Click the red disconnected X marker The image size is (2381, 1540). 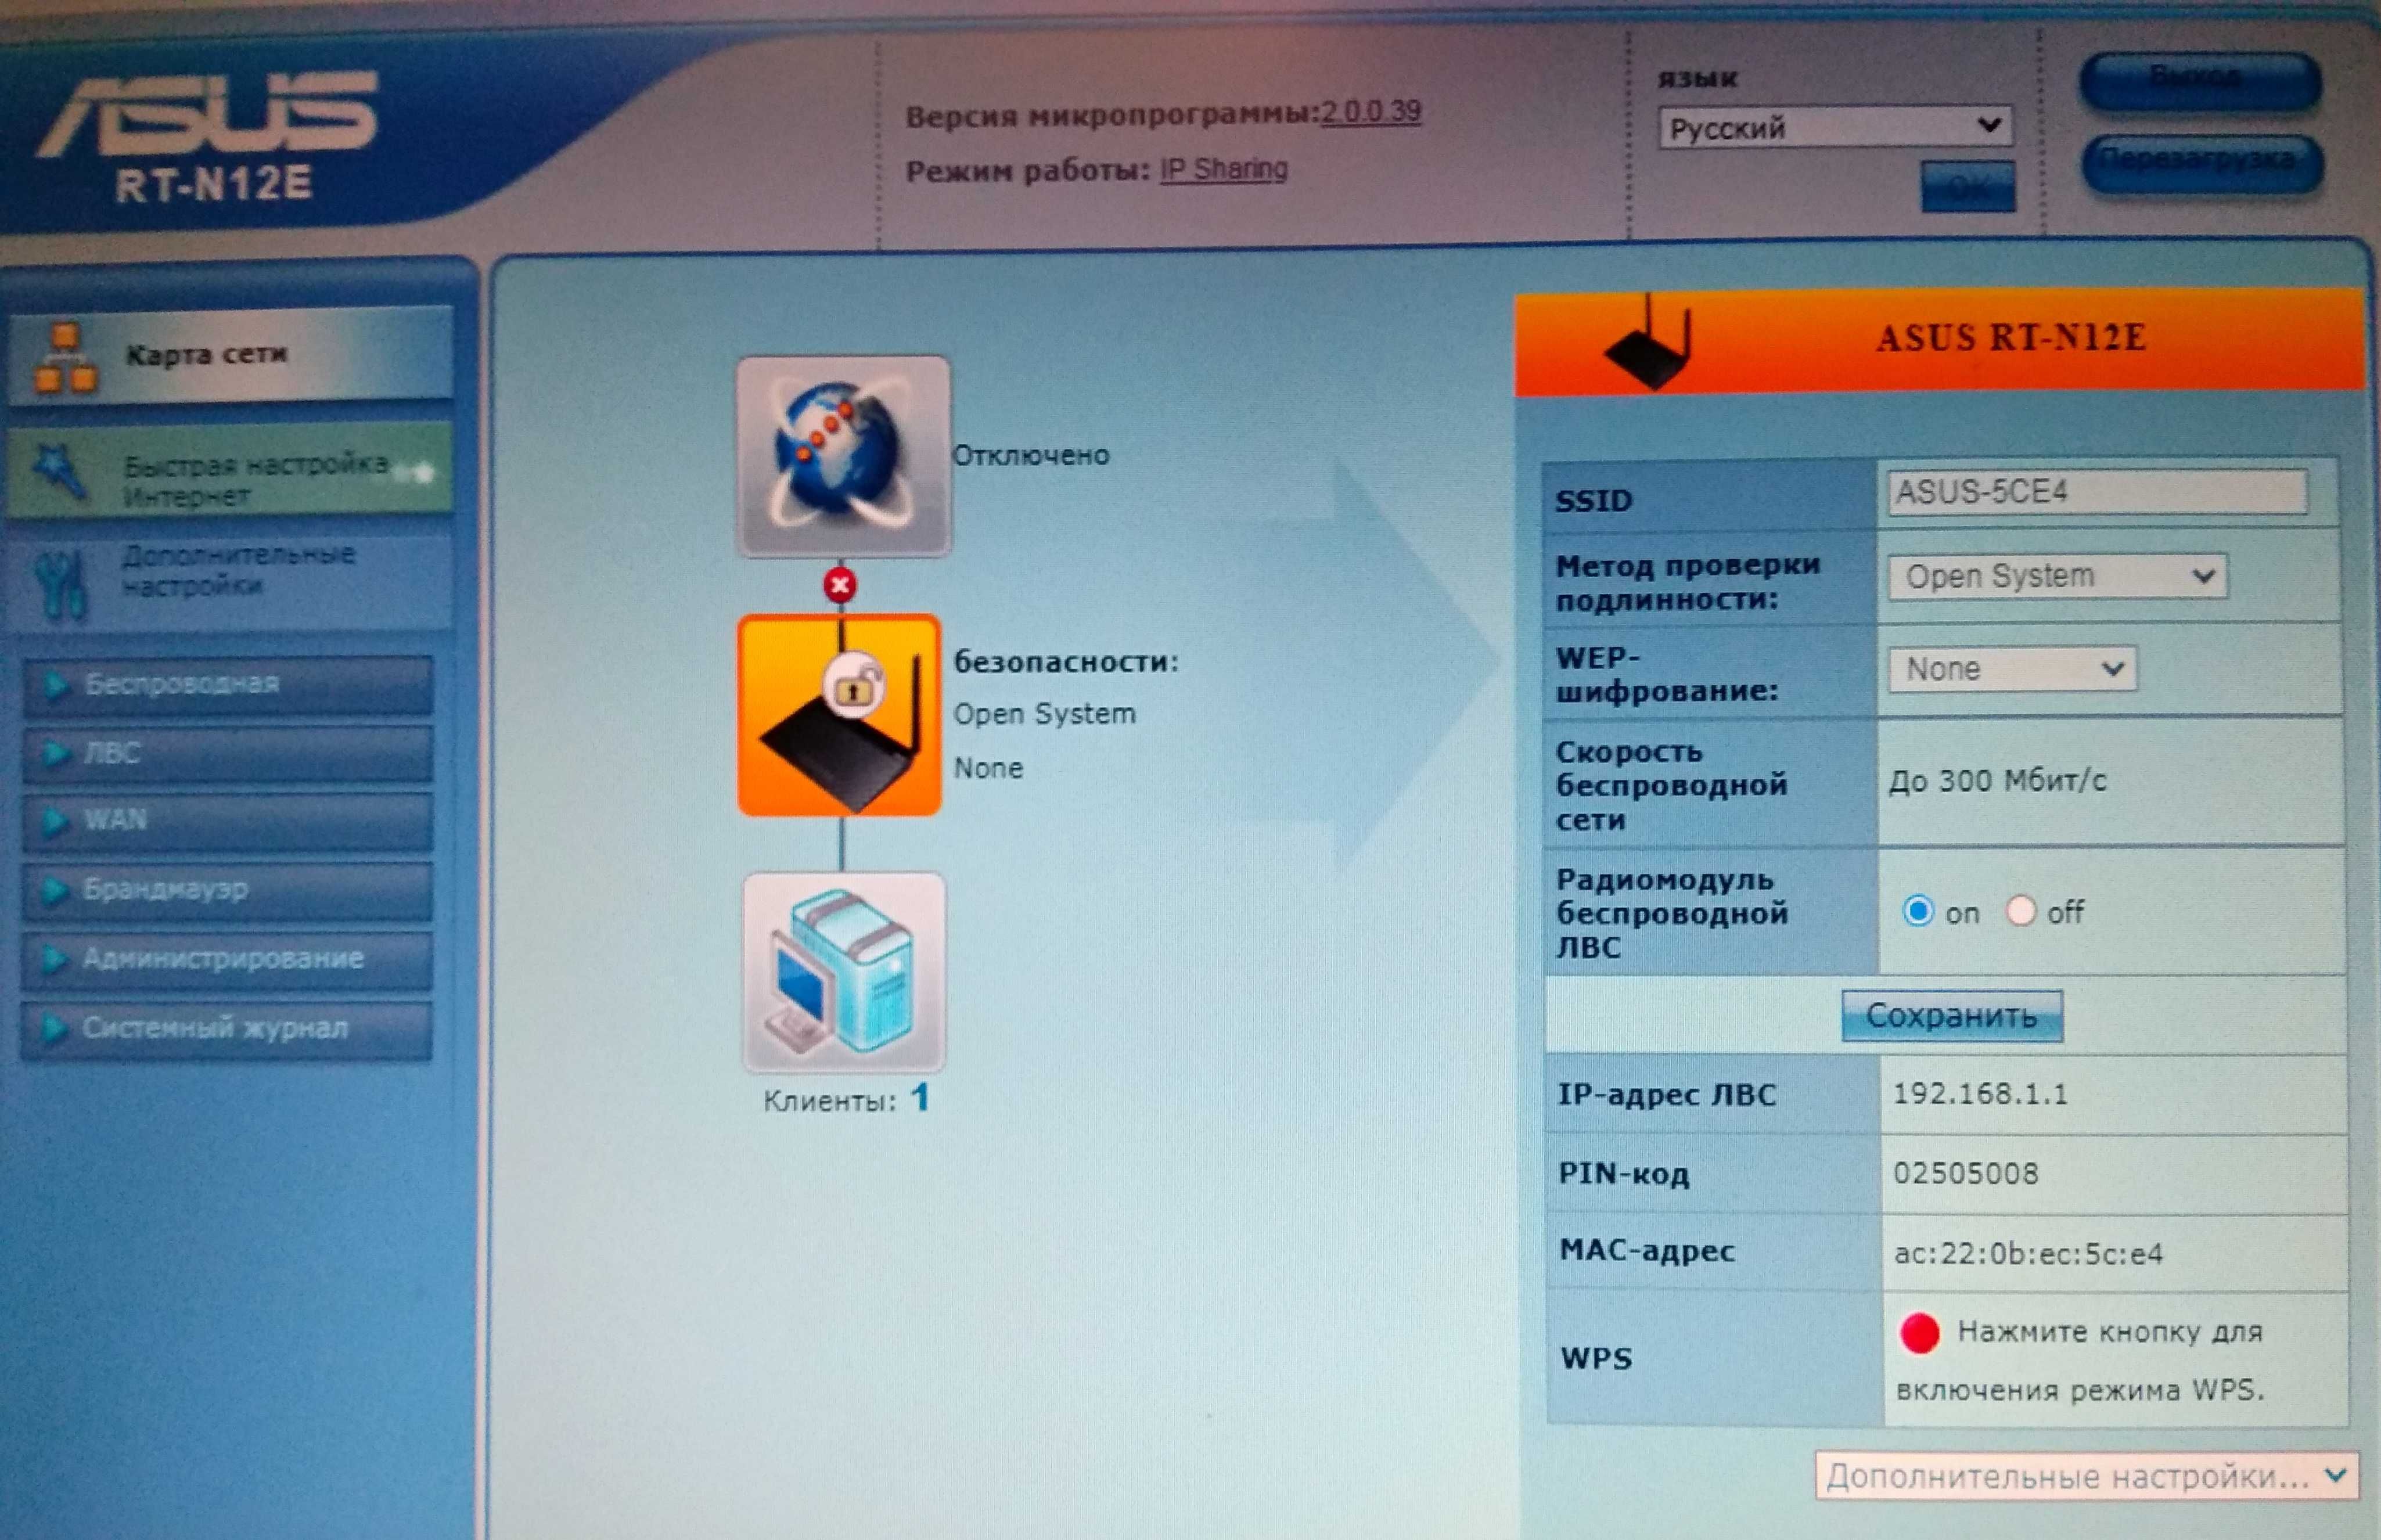(x=840, y=585)
